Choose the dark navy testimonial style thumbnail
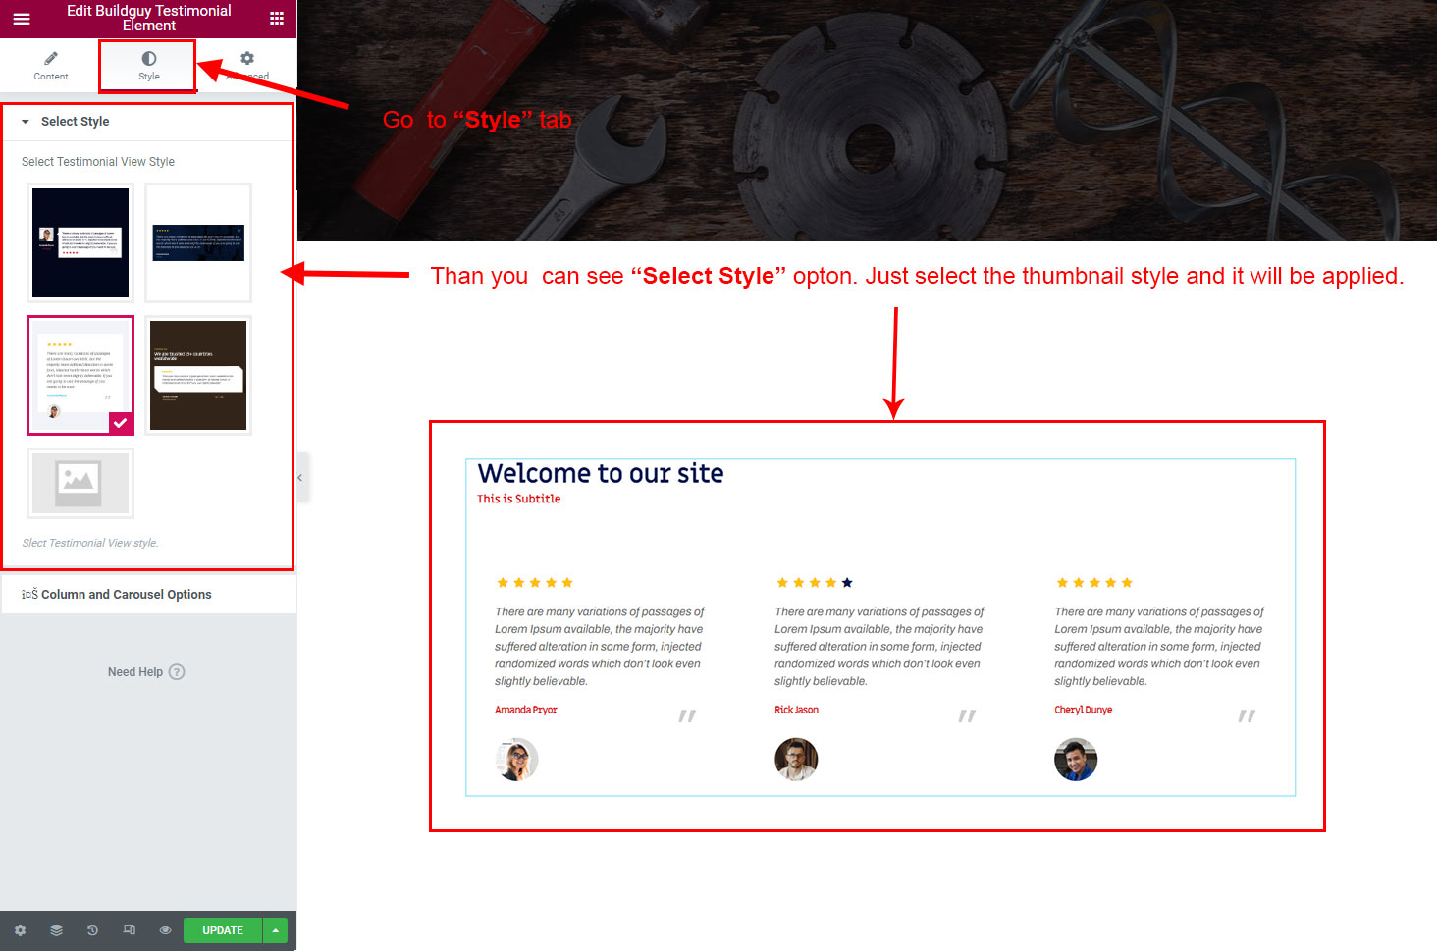Viewport: 1437px width, 951px height. click(80, 242)
